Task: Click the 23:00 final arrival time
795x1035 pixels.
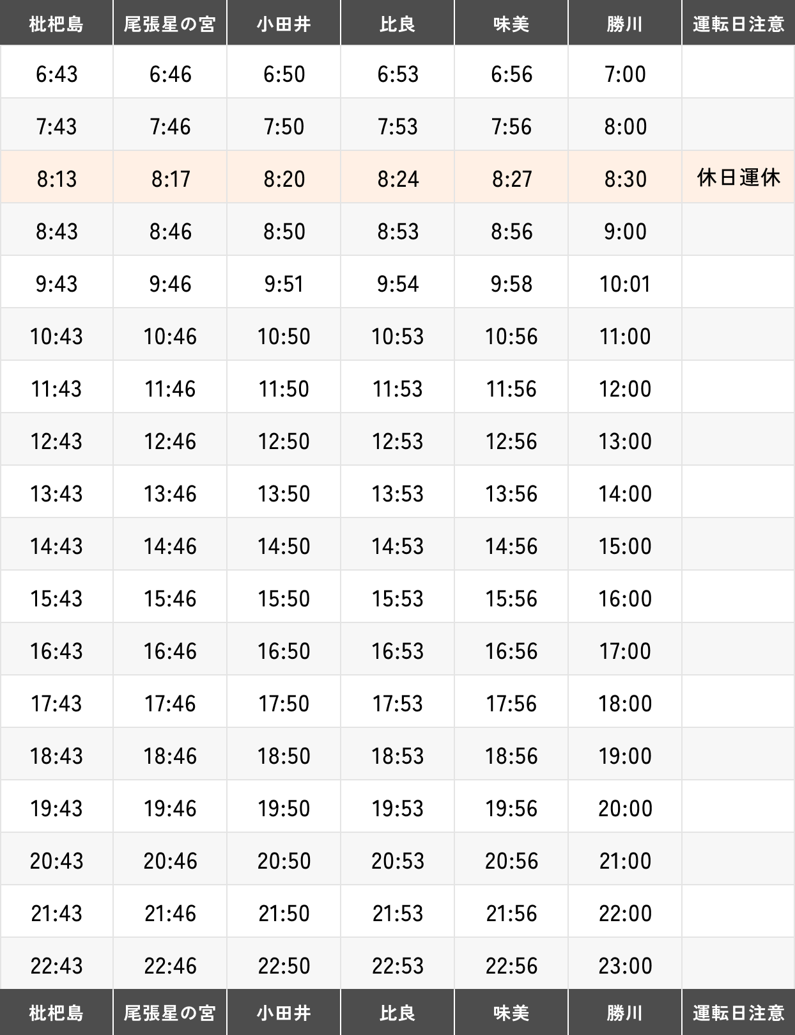Action: (x=625, y=966)
